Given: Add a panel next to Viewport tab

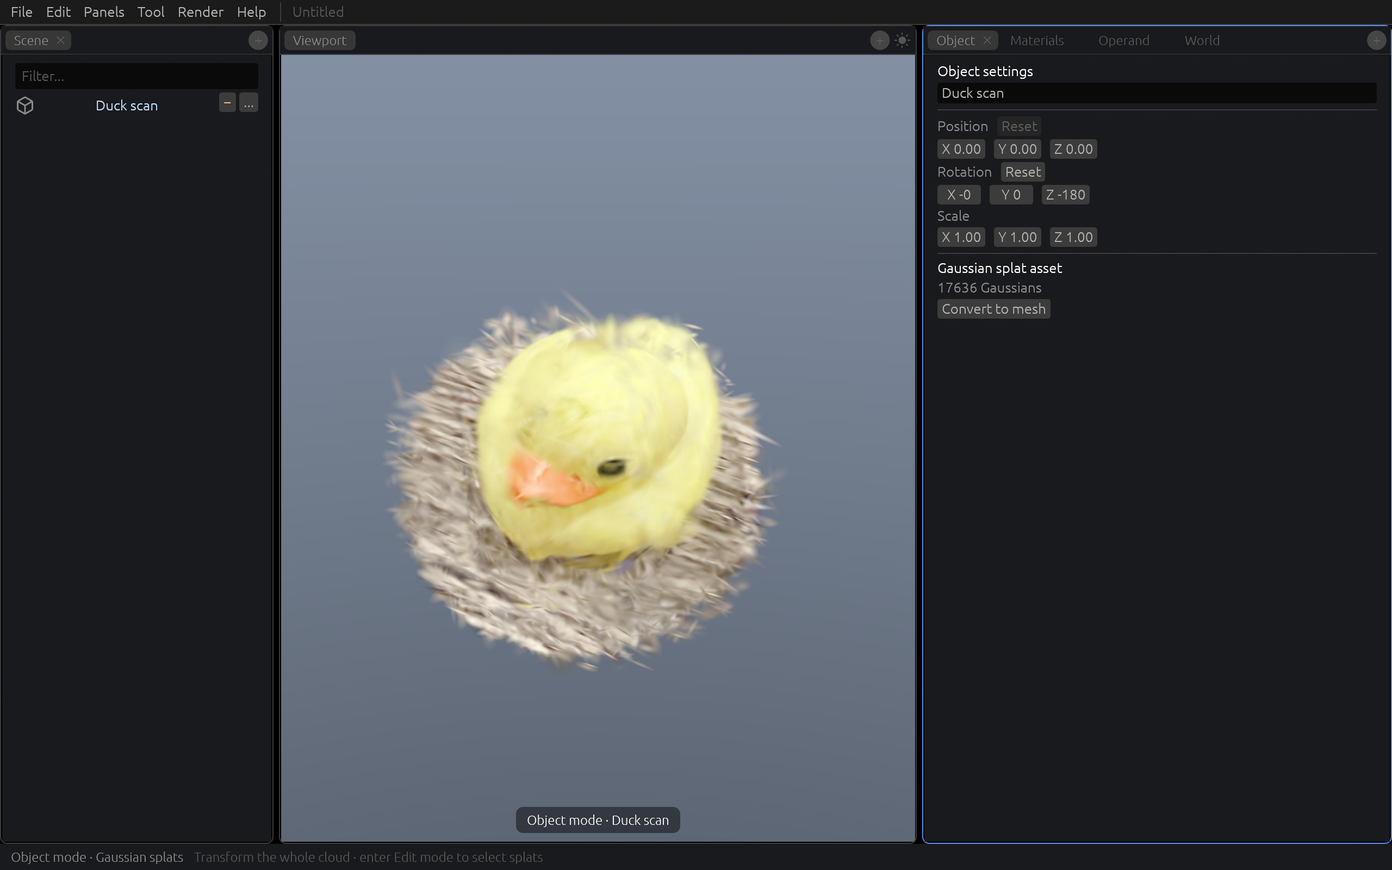Looking at the screenshot, I should tap(879, 40).
